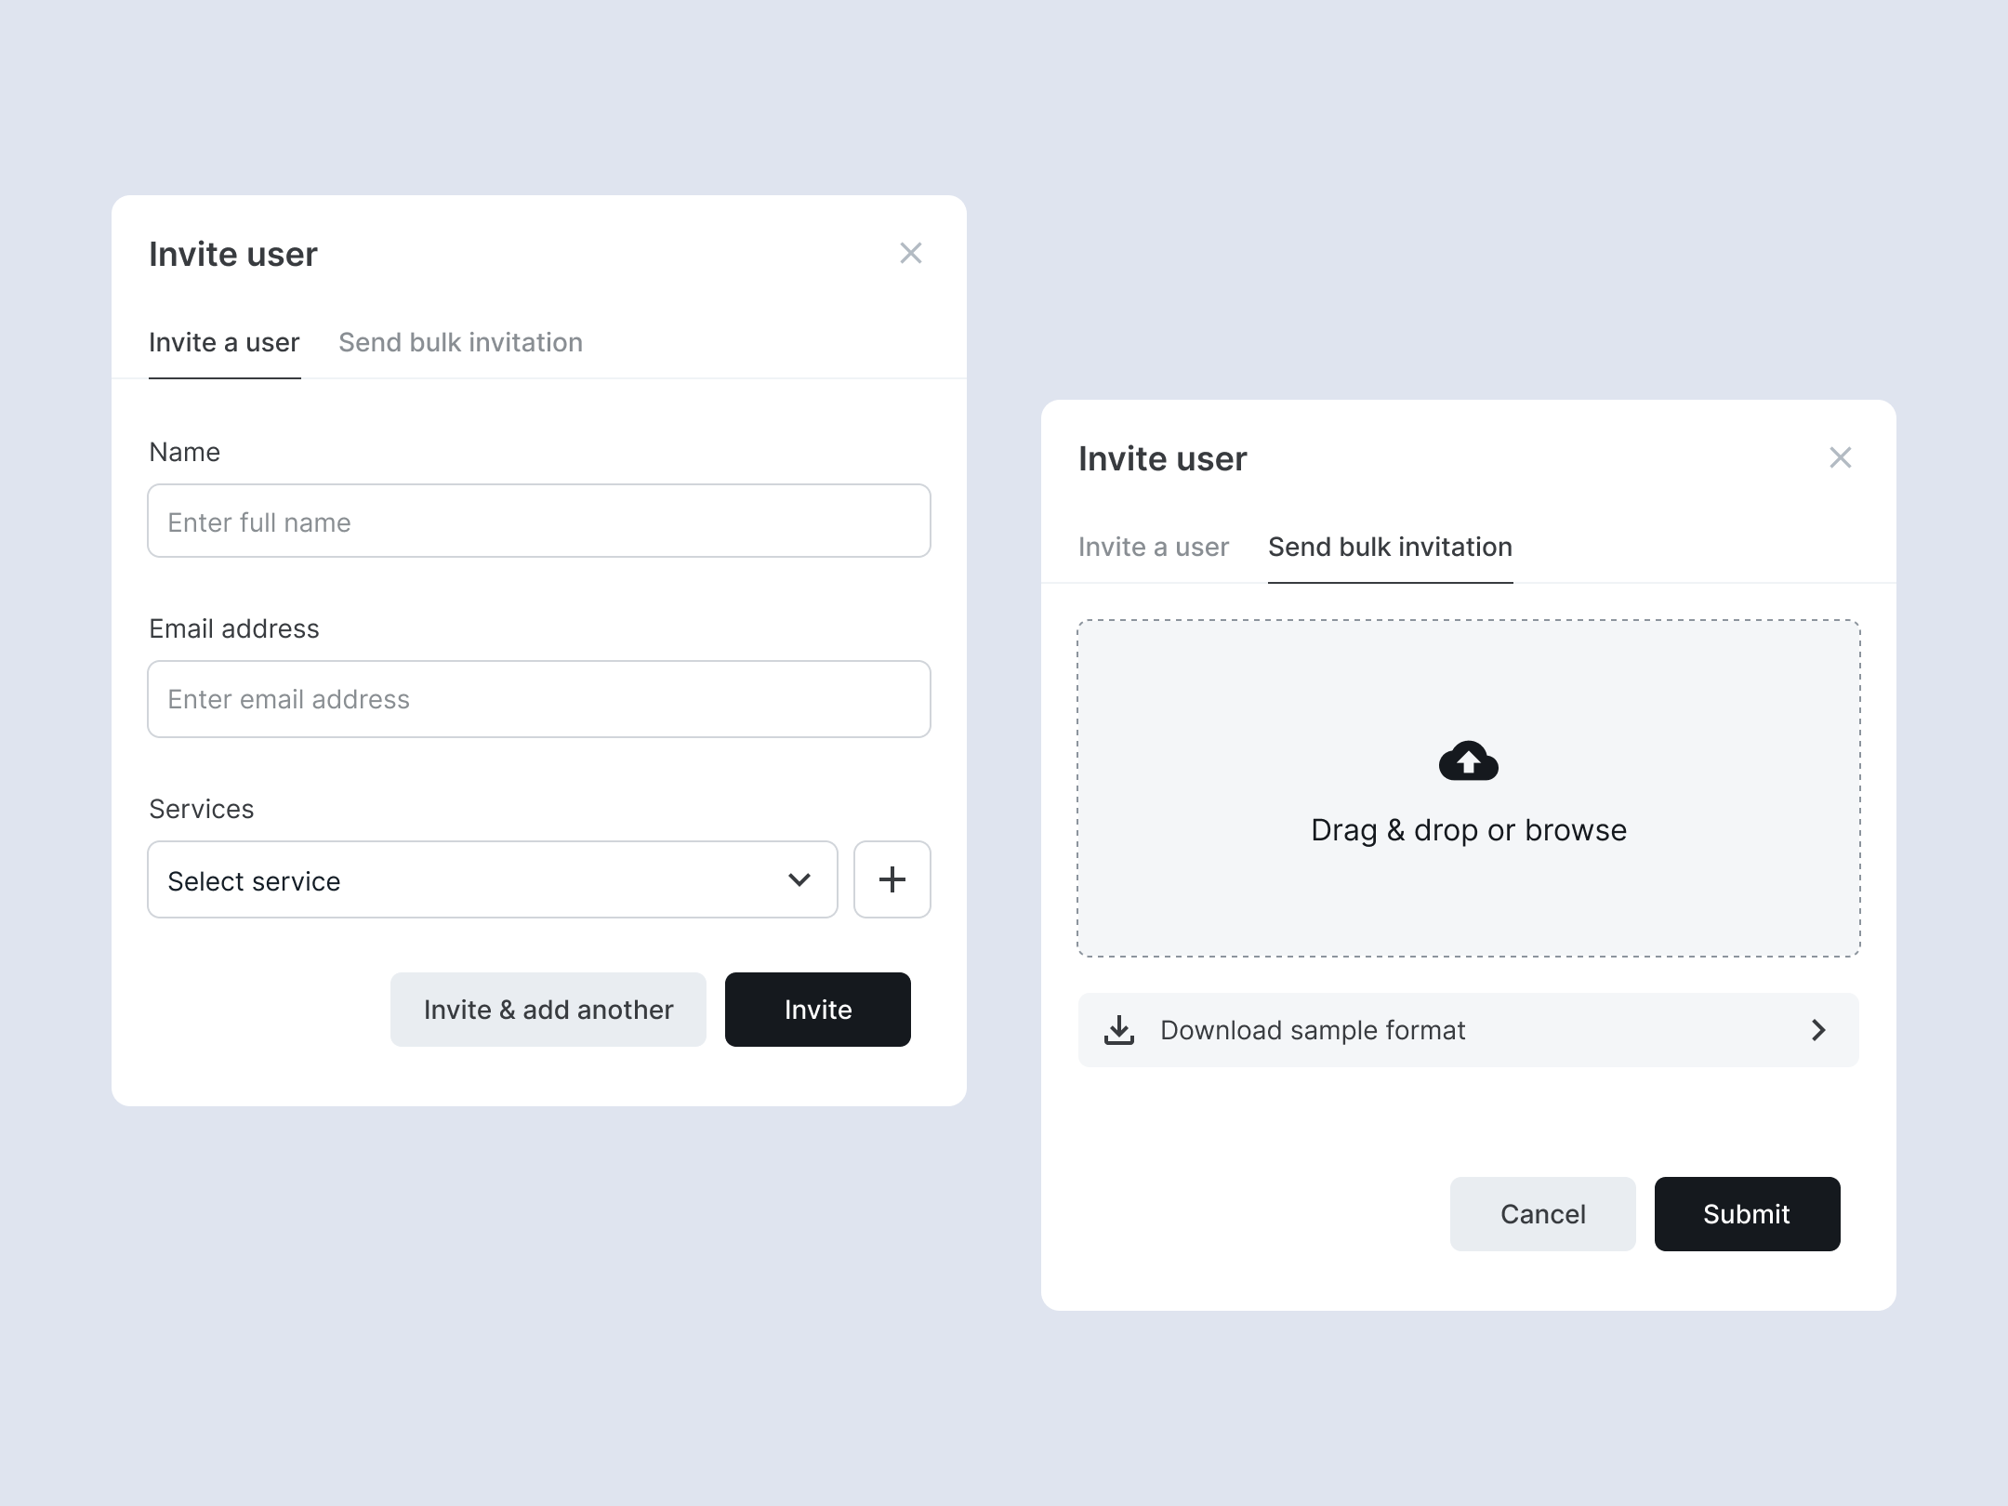Click the Cancel button
2008x1506 pixels.
point(1541,1213)
